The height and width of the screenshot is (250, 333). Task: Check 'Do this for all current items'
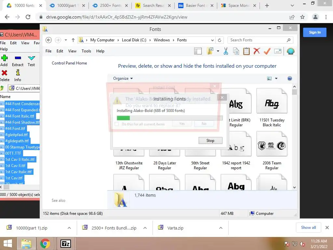(117, 124)
